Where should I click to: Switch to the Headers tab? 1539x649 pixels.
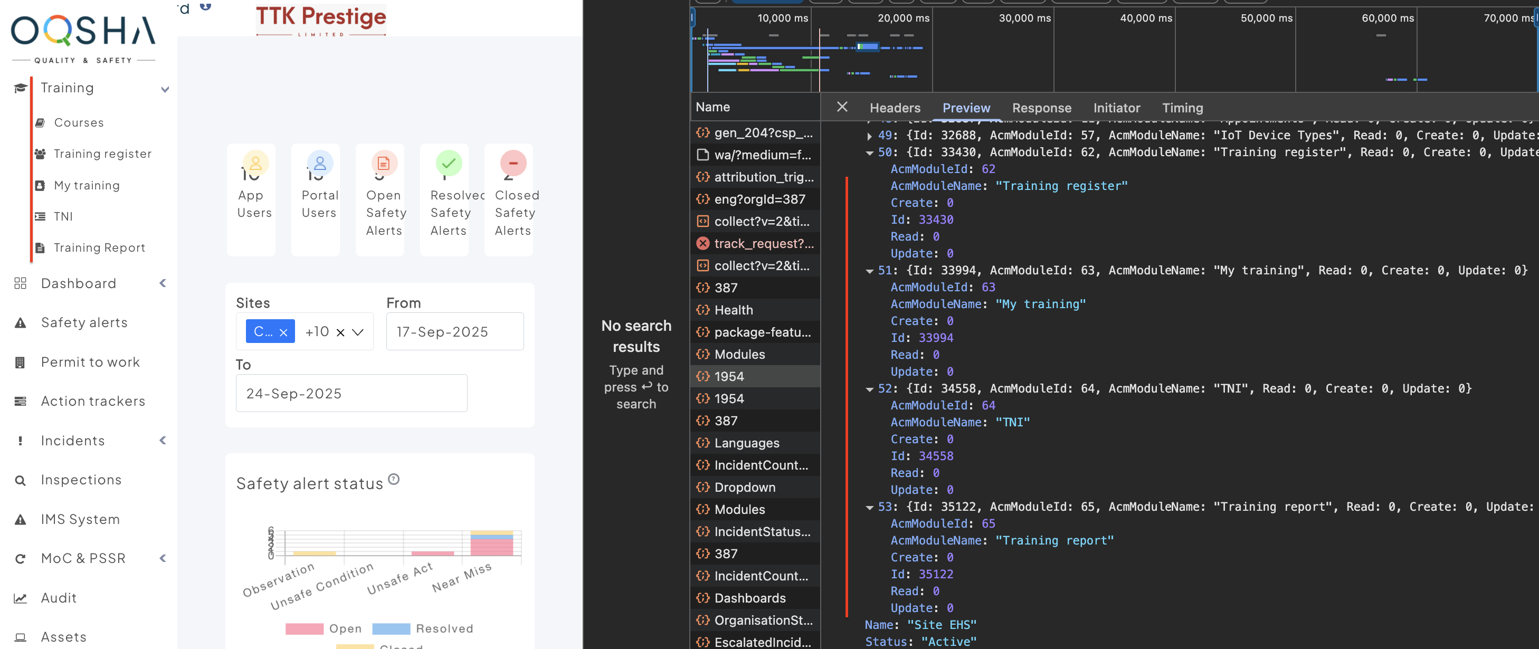coord(895,108)
